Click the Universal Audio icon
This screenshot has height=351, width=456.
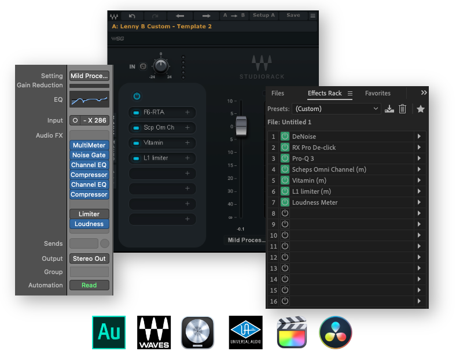coord(246,332)
